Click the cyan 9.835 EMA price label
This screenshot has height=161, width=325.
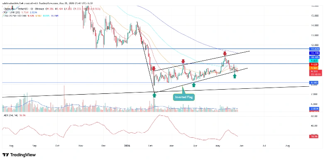click(x=313, y=61)
